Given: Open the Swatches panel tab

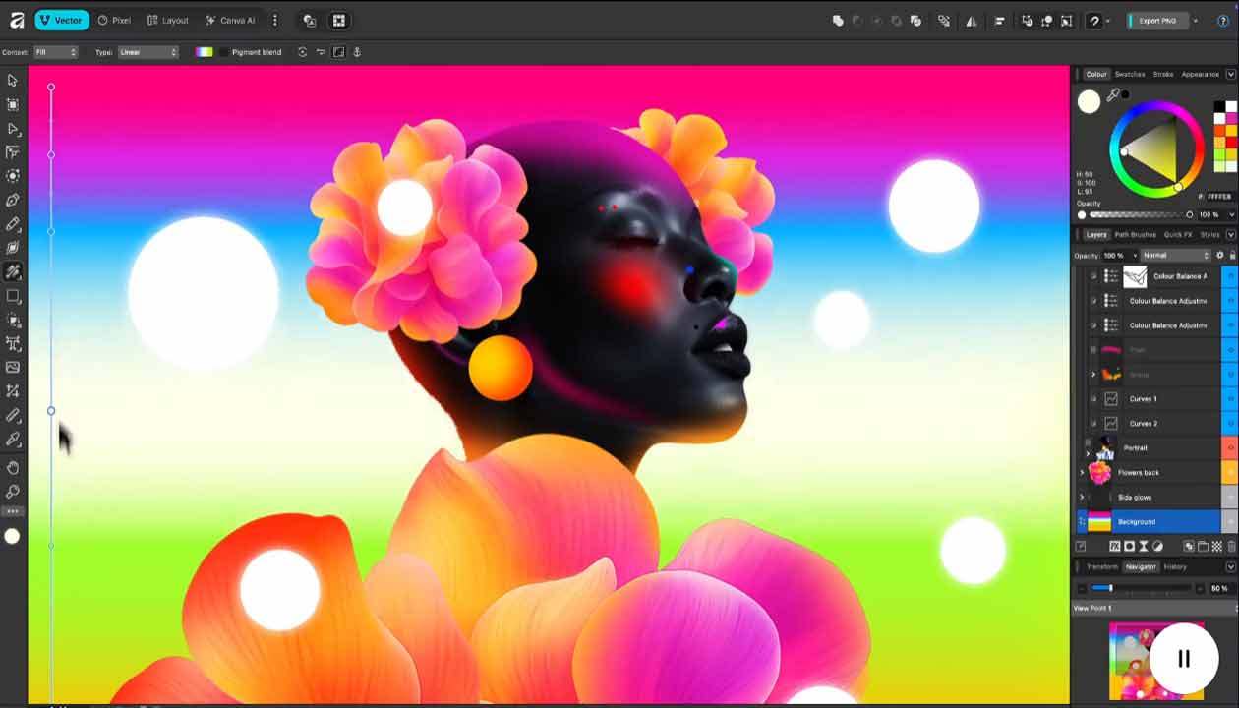Looking at the screenshot, I should pyautogui.click(x=1129, y=74).
